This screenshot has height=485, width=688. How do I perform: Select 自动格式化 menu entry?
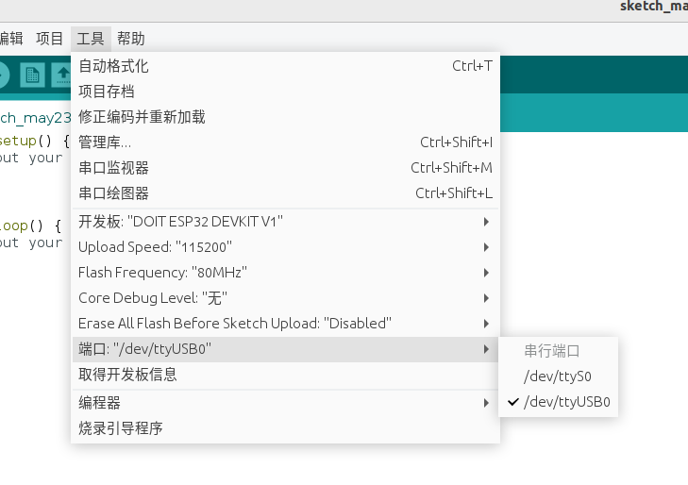285,66
